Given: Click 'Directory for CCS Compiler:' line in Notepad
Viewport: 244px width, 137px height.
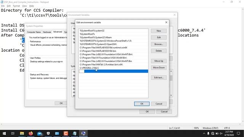Looking at the screenshot, I should click(32, 10).
